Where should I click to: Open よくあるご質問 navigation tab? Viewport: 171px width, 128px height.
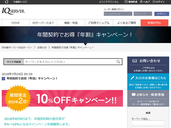coord(127,23)
